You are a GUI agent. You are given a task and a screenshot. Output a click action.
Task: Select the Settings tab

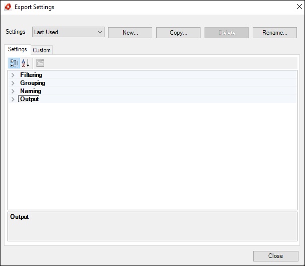18,49
